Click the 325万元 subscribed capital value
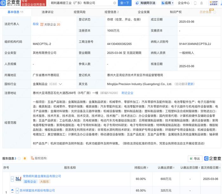 (x=166, y=191)
